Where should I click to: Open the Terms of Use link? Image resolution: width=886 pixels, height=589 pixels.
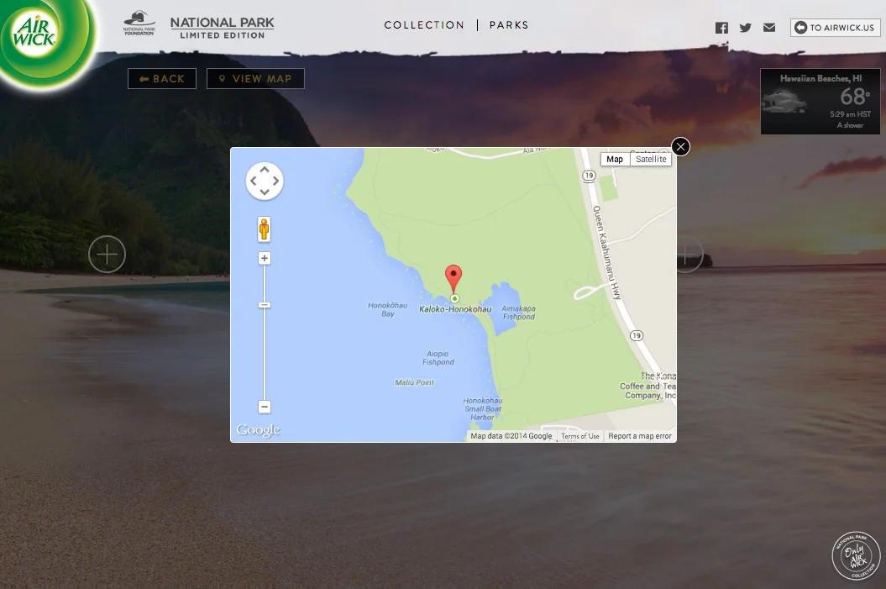pyautogui.click(x=579, y=436)
